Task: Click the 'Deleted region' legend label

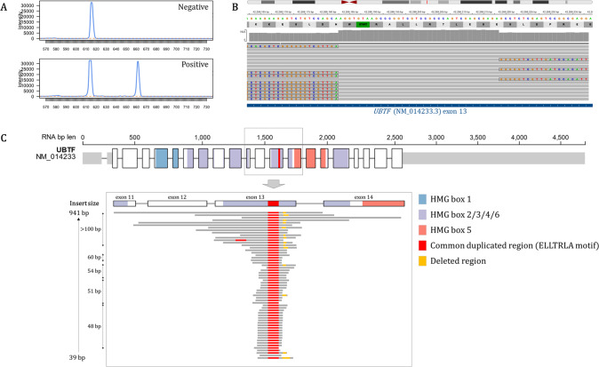Action: coord(458,261)
